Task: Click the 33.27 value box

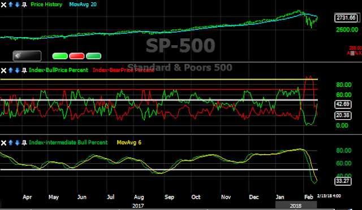Action: 343,181
